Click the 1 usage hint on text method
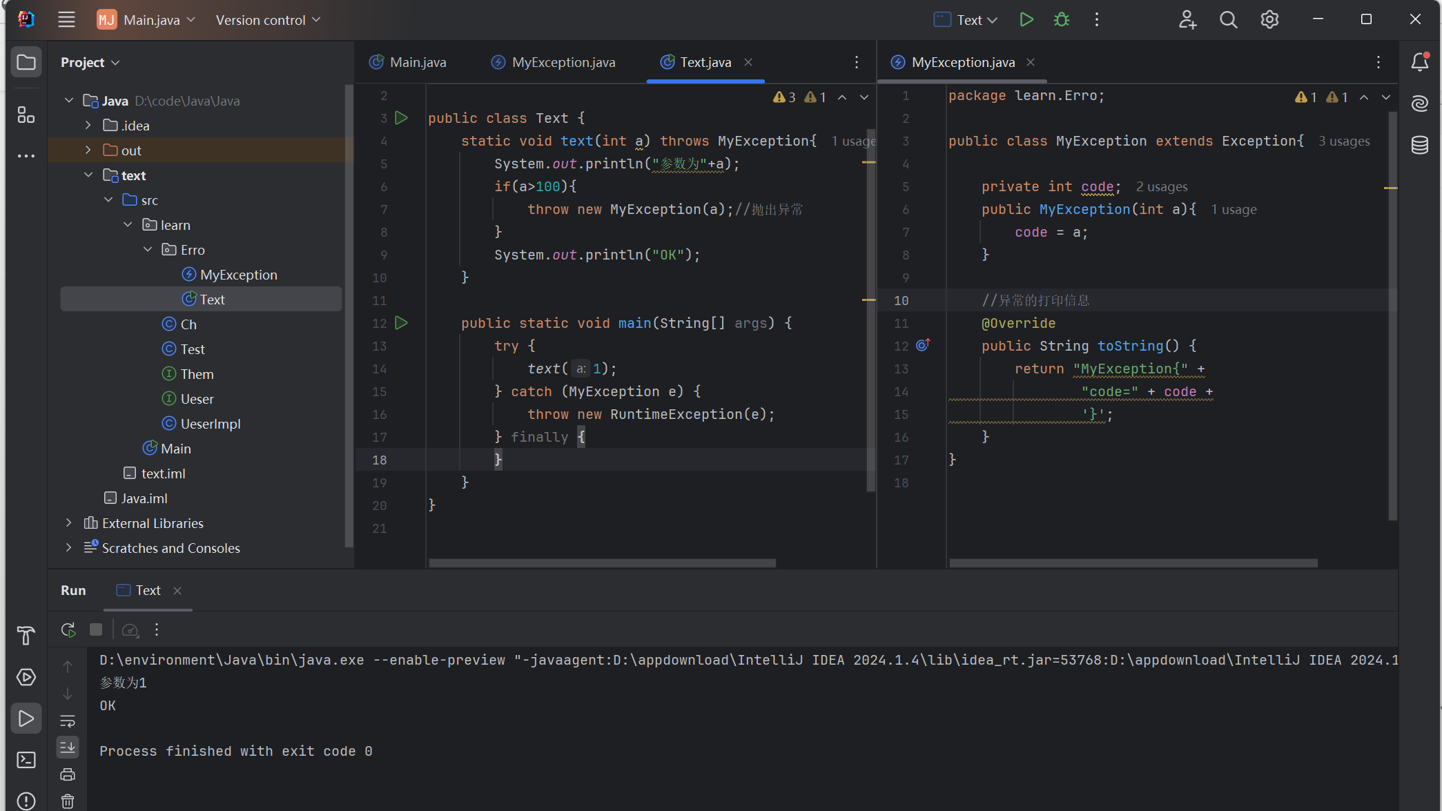This screenshot has width=1442, height=811. [x=854, y=141]
